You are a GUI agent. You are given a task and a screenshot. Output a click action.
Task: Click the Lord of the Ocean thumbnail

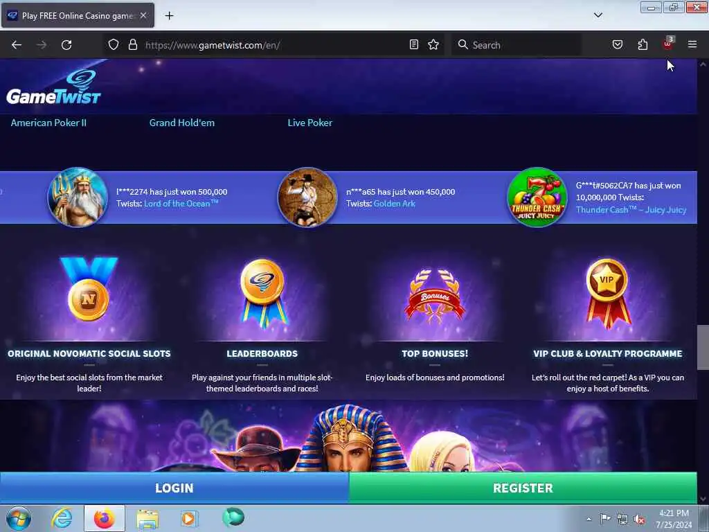[78, 197]
